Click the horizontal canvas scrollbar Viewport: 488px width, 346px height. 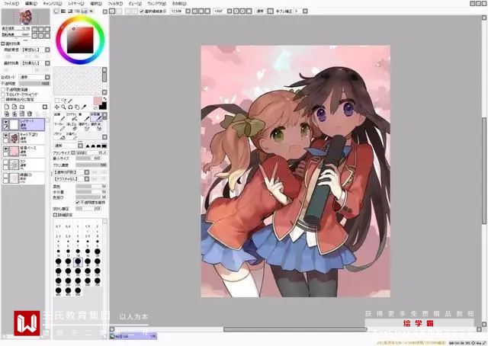(295, 329)
